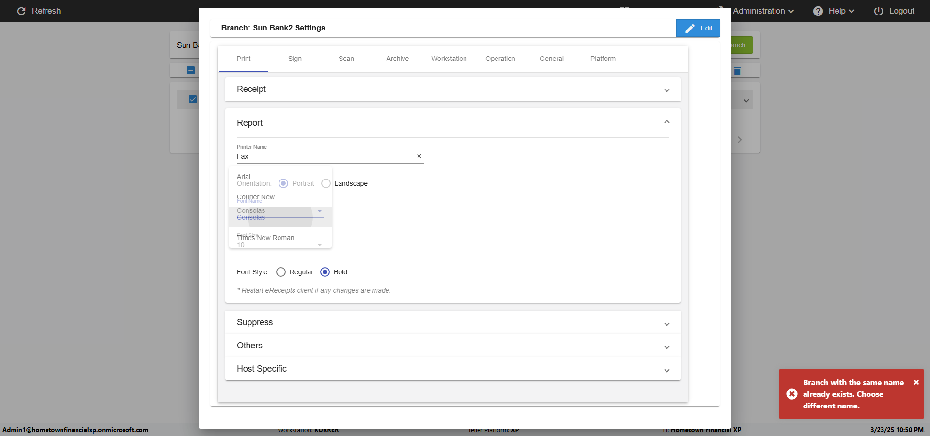930x436 pixels.
Task: Click the Help question mark icon
Action: (x=818, y=11)
